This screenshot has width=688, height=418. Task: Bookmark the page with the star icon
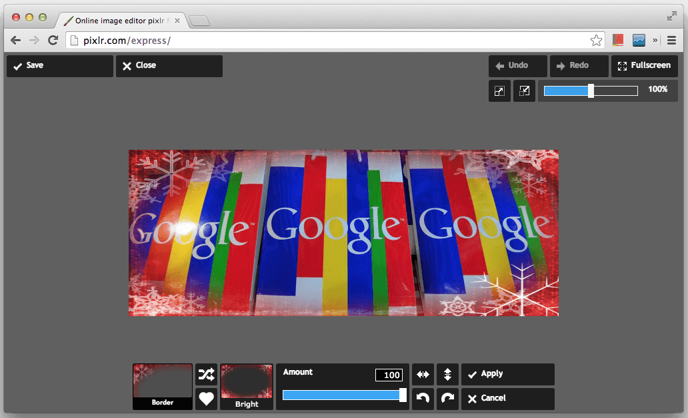(596, 41)
